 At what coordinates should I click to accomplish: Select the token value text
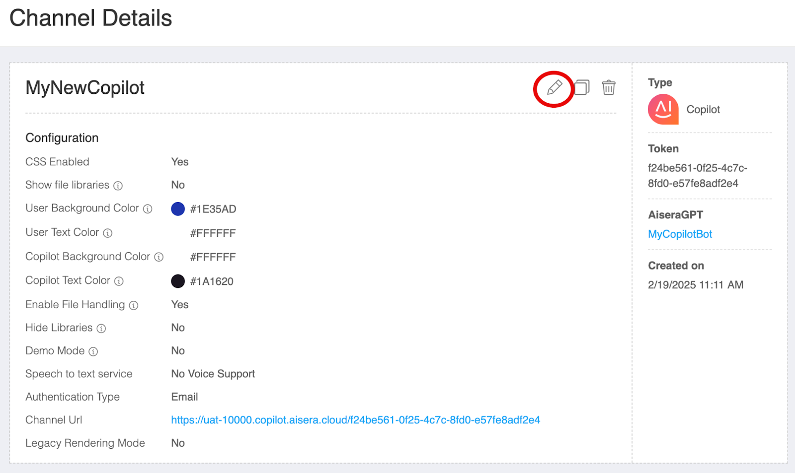[x=697, y=176]
